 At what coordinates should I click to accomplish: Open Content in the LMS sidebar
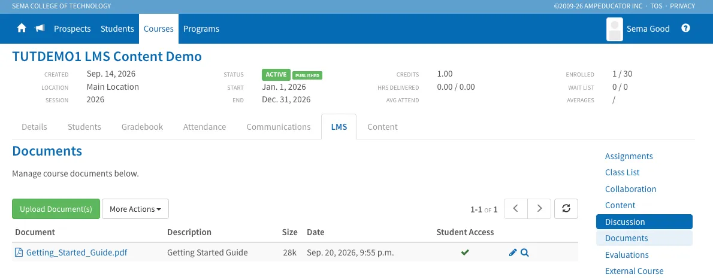pos(620,205)
